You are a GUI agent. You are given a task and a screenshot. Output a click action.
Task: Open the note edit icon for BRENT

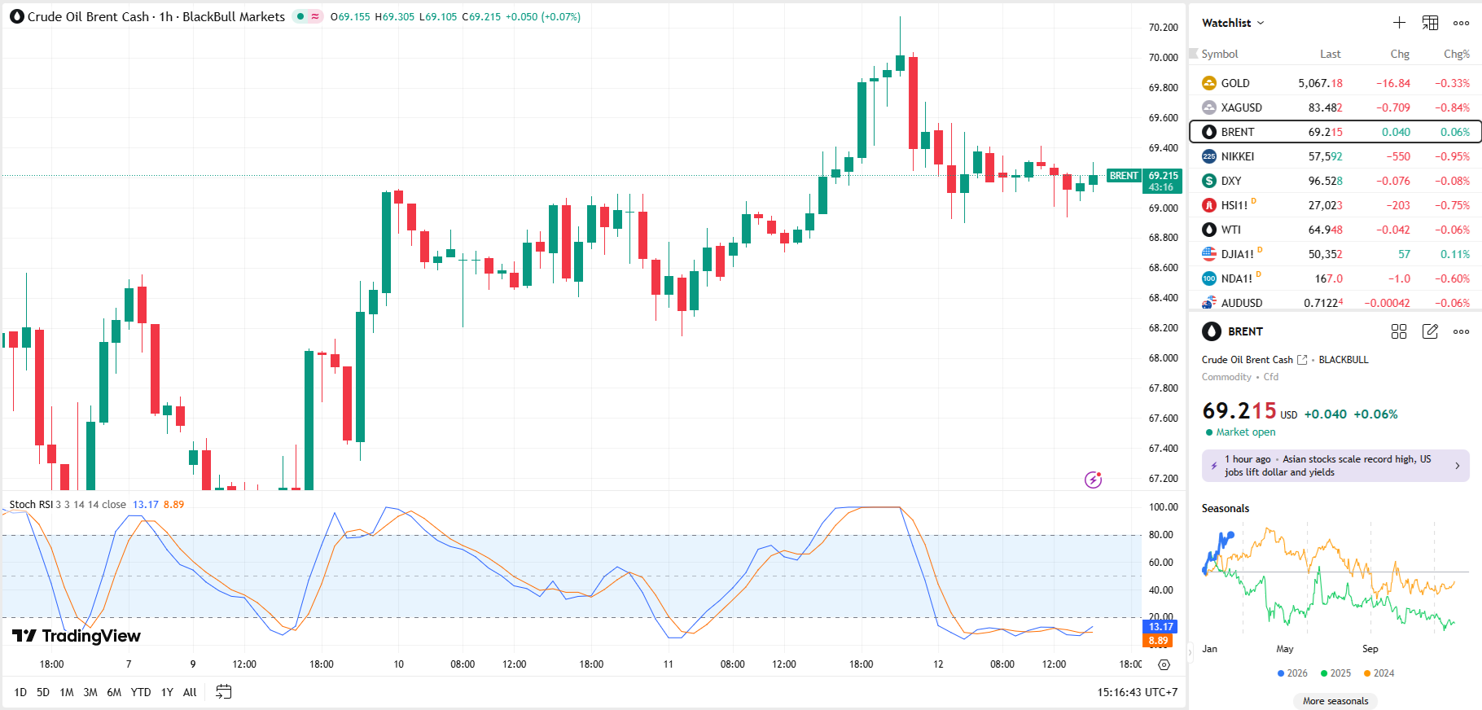(x=1430, y=331)
